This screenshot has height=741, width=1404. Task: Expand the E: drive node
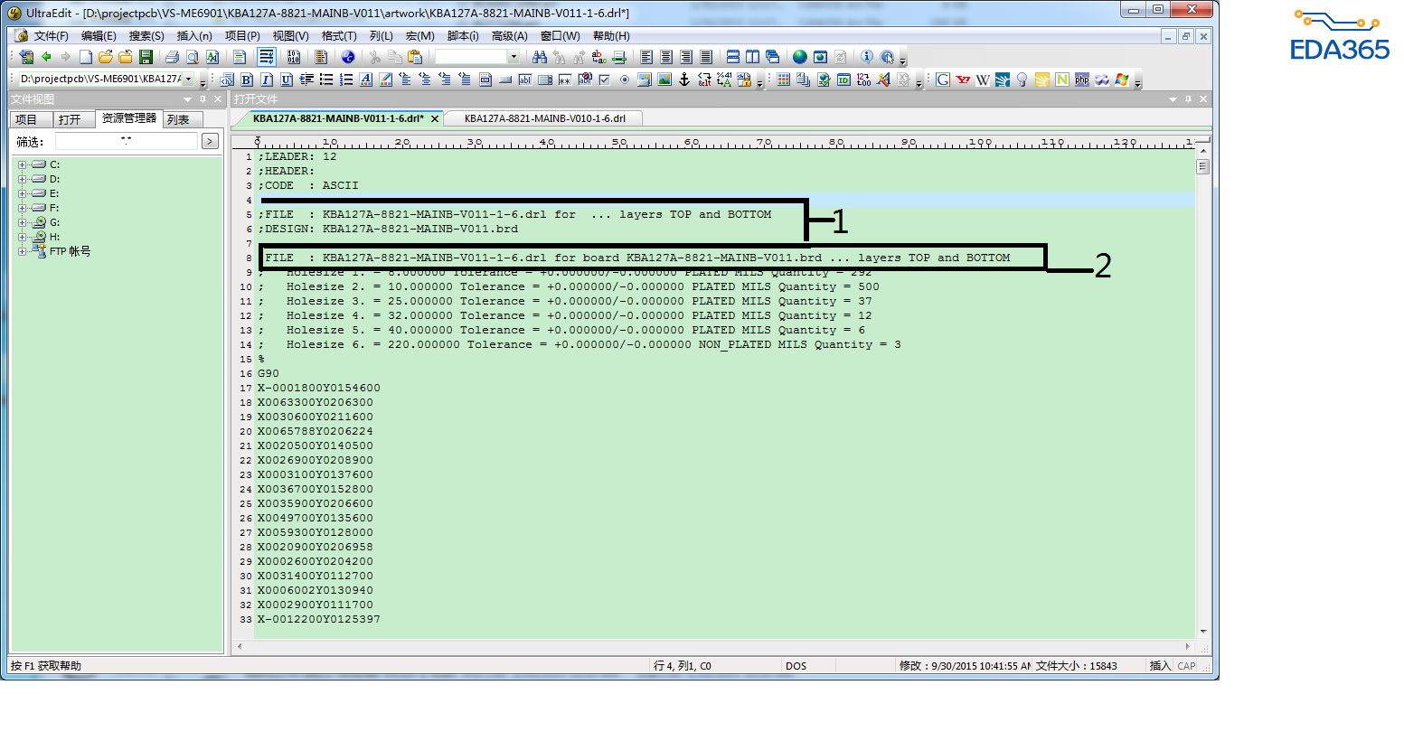coord(22,193)
